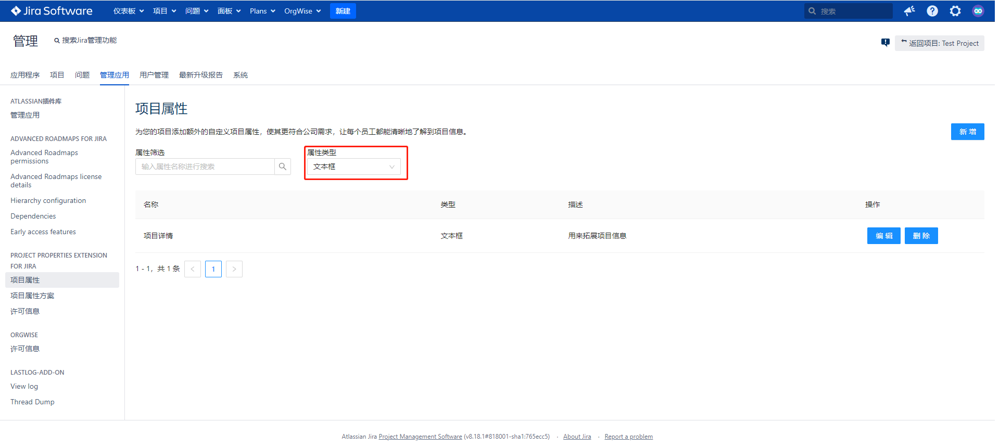Open the Plans dropdown menu
This screenshot has width=999, height=447.
pyautogui.click(x=262, y=11)
